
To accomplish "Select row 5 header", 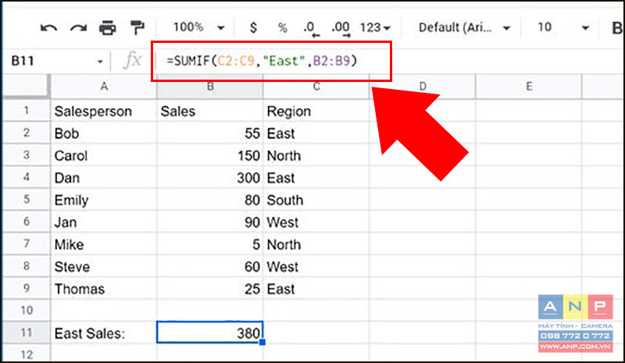I will (x=27, y=199).
